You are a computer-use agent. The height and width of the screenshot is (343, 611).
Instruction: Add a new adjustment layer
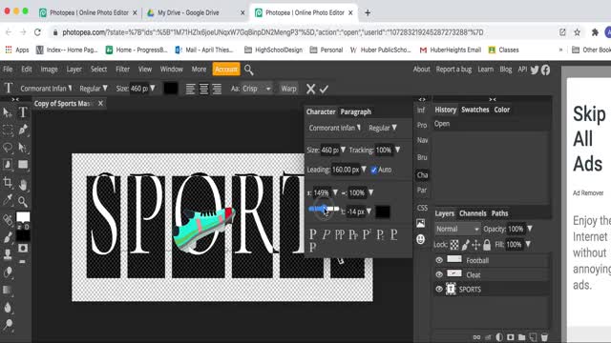[x=499, y=336]
